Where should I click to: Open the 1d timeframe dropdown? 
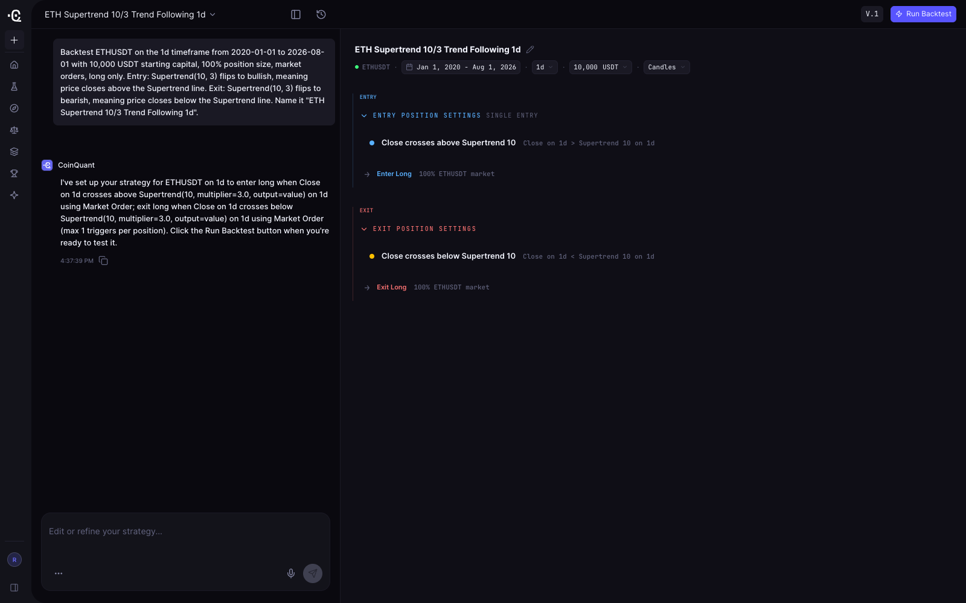[545, 68]
